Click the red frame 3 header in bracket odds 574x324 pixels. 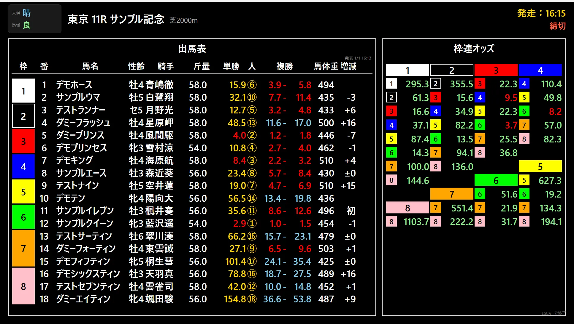coord(496,70)
